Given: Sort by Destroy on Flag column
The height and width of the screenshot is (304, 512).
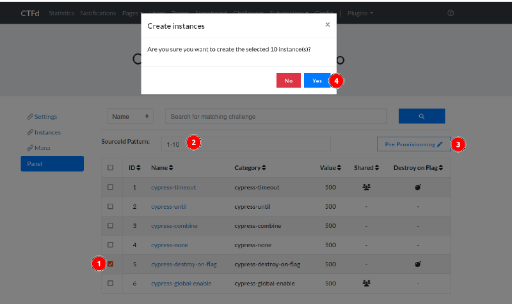Looking at the screenshot, I should (x=419, y=167).
